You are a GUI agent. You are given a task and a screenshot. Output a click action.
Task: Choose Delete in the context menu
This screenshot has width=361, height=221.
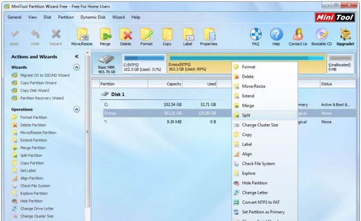264,76
